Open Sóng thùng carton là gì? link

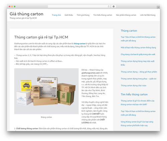pyautogui.click(x=137, y=124)
